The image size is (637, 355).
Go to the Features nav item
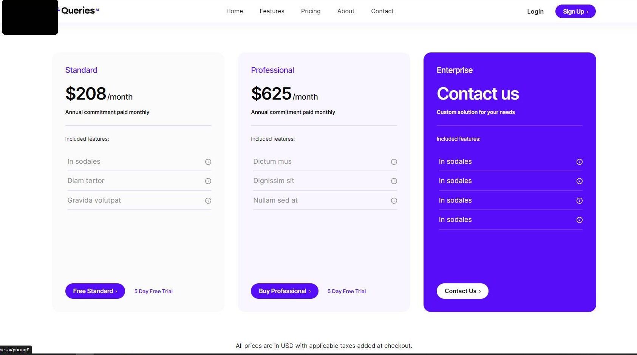[x=272, y=11]
